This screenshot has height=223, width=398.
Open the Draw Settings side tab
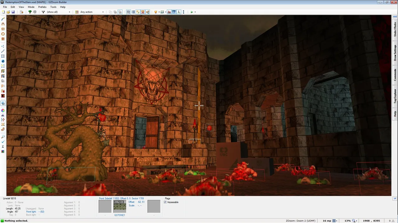click(x=395, y=52)
